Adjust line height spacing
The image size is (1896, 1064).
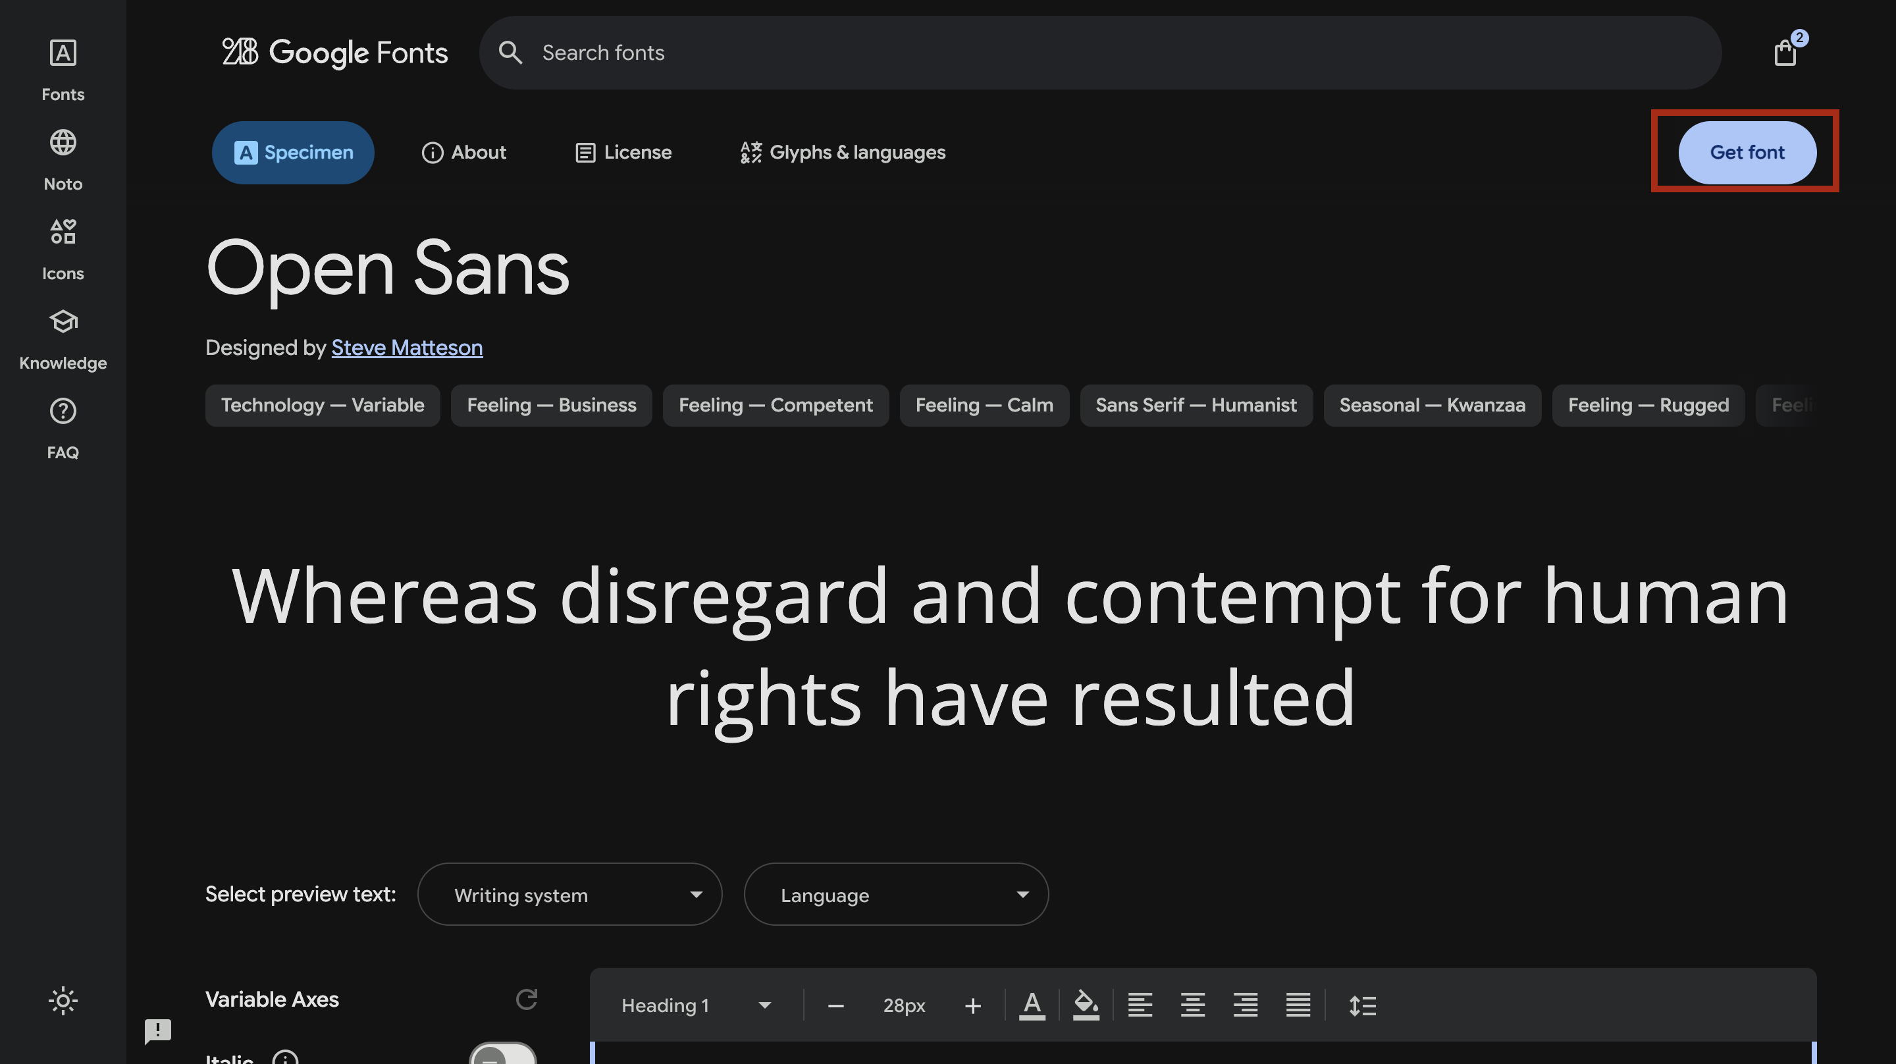(x=1362, y=1005)
